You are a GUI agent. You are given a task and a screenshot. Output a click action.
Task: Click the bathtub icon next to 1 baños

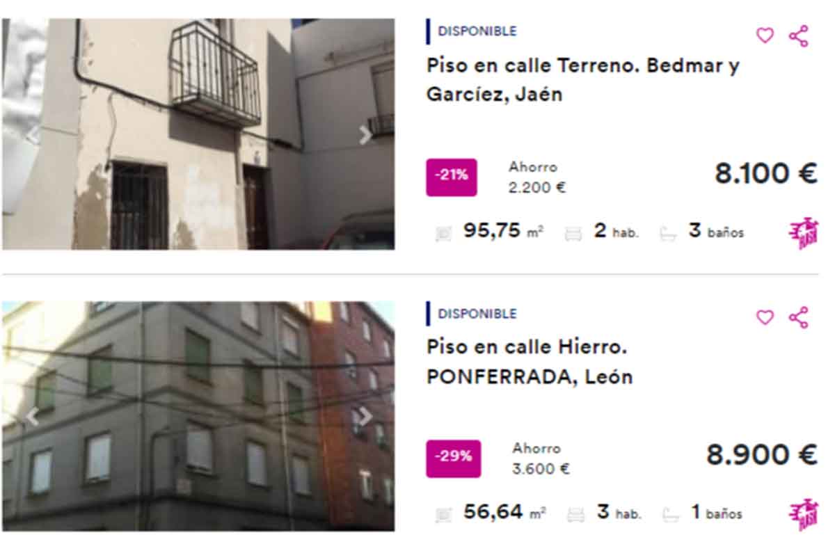[x=670, y=515]
